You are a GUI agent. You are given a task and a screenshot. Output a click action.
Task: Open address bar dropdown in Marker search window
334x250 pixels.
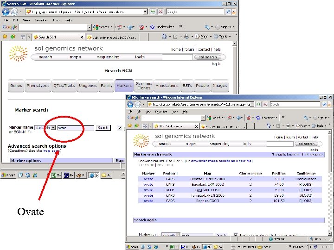[252, 104]
